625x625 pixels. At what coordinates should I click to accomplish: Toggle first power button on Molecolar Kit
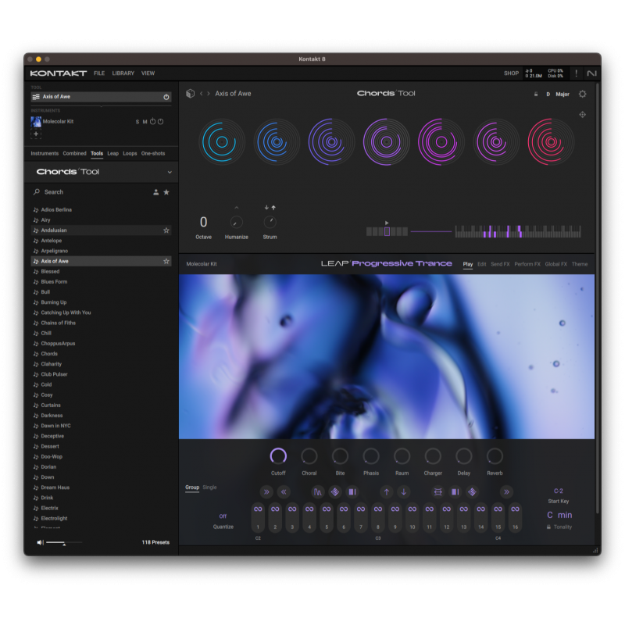coord(152,121)
